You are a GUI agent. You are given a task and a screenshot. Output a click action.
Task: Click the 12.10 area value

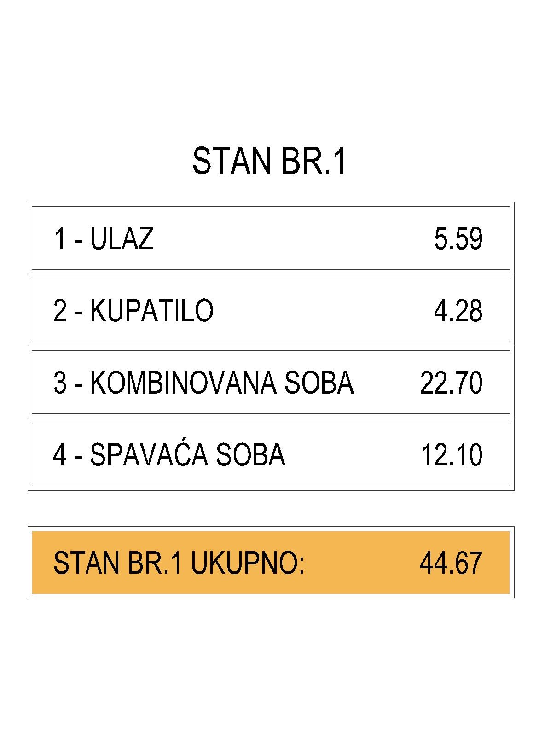click(452, 455)
